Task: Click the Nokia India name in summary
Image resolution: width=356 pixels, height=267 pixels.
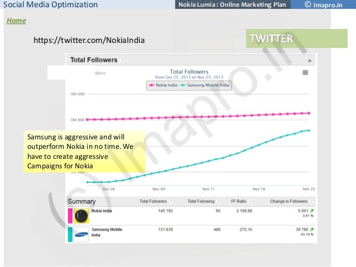Action: click(102, 211)
